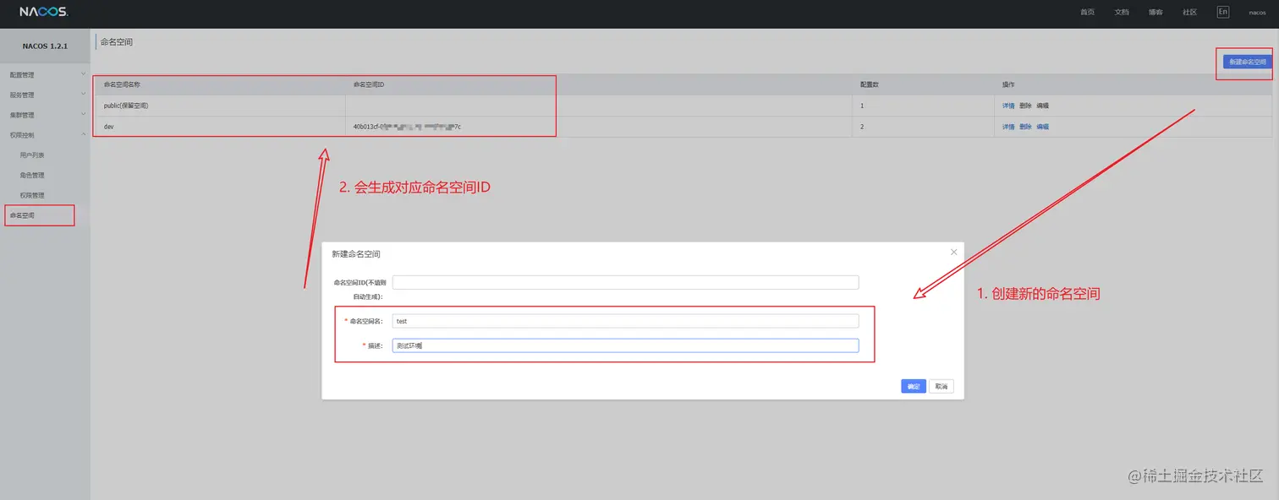
Task: Click the 配置数 column header
Action: (869, 84)
